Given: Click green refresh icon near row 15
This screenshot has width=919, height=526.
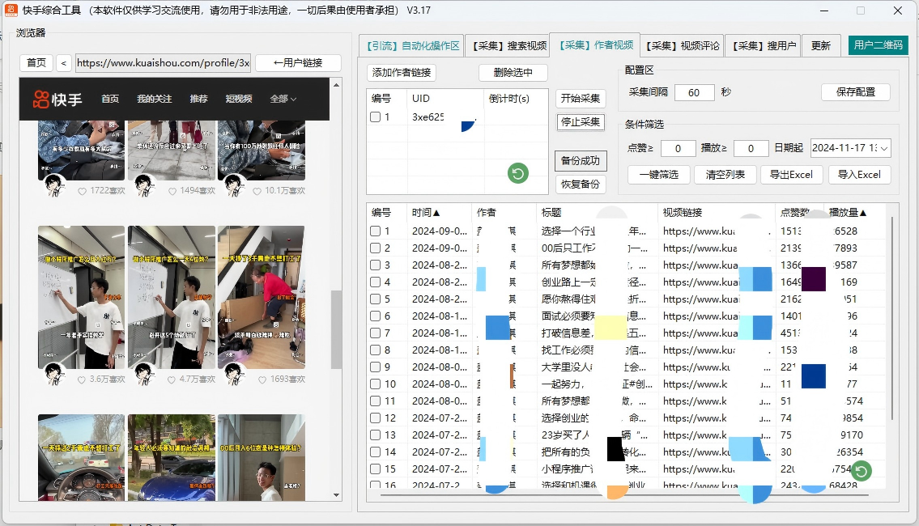Looking at the screenshot, I should click(861, 471).
